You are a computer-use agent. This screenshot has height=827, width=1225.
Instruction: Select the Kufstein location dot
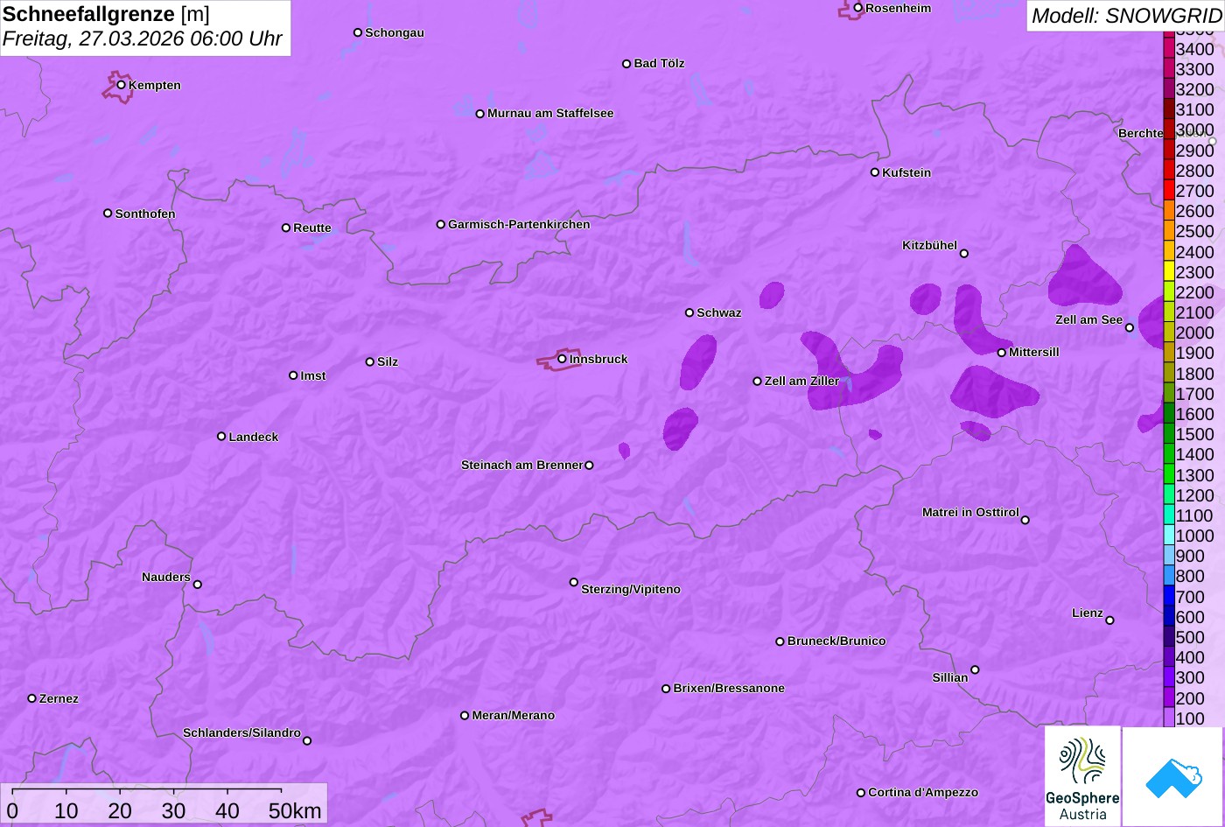tap(875, 172)
